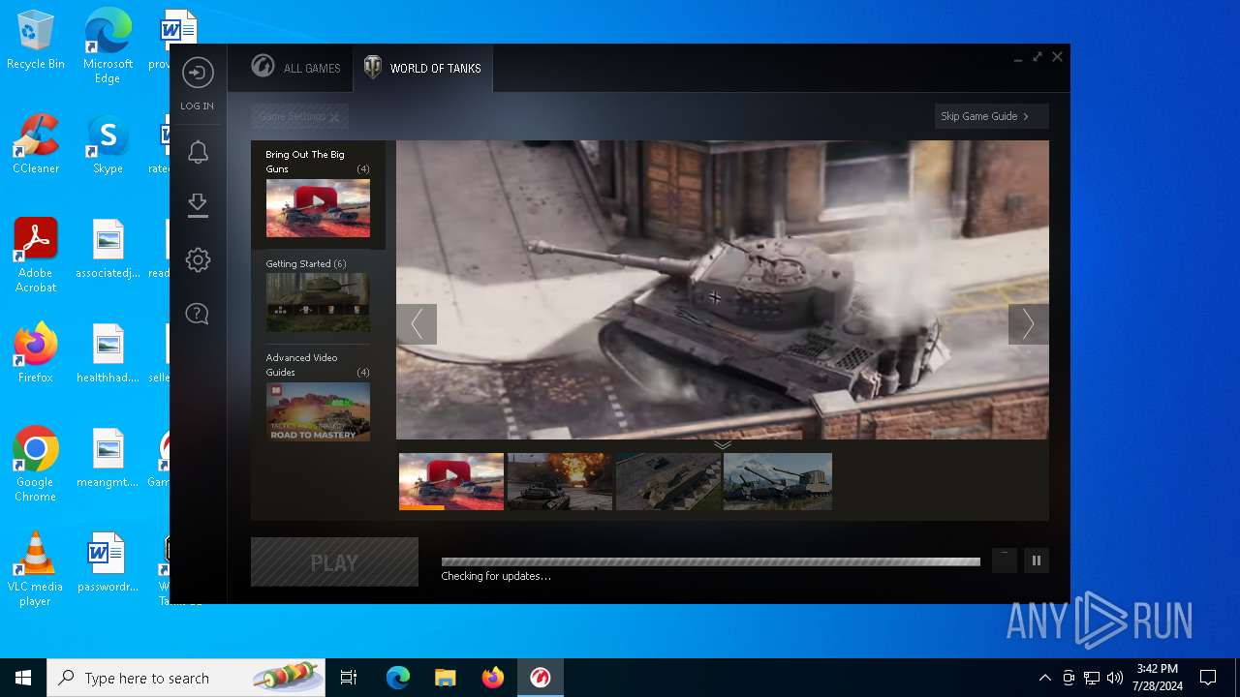Click the main tank video player

723,290
